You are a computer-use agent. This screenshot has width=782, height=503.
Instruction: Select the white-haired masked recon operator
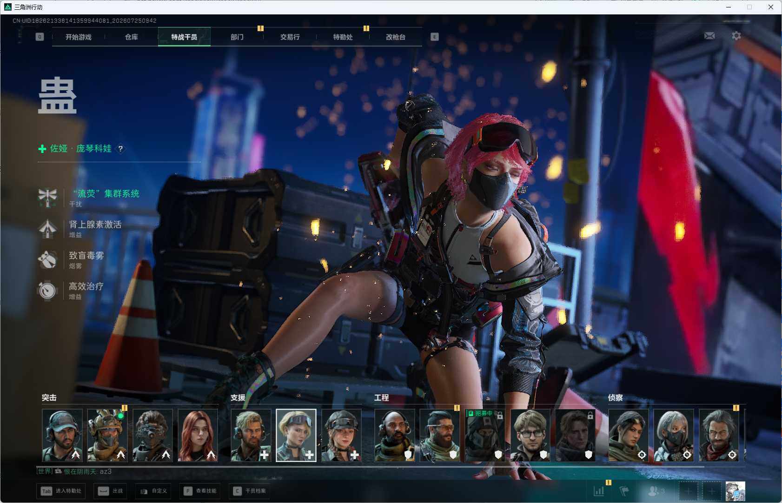click(674, 435)
